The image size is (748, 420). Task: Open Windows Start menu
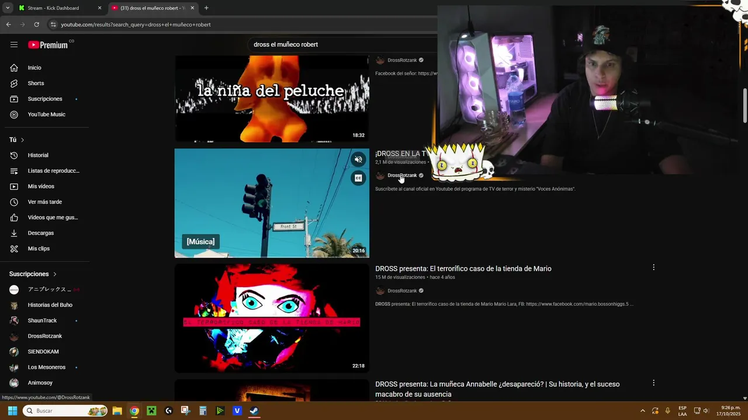(12, 411)
